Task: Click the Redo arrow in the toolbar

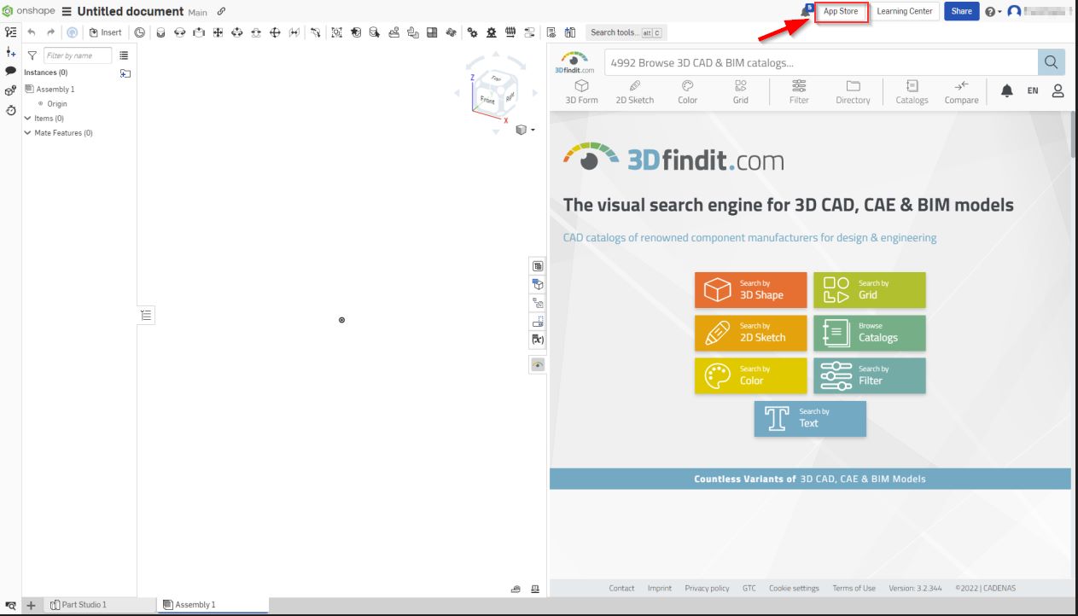Action: [x=51, y=32]
